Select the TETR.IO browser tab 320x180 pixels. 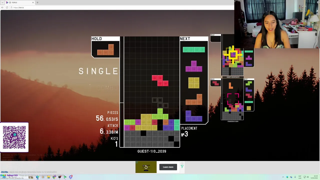tap(20, 2)
